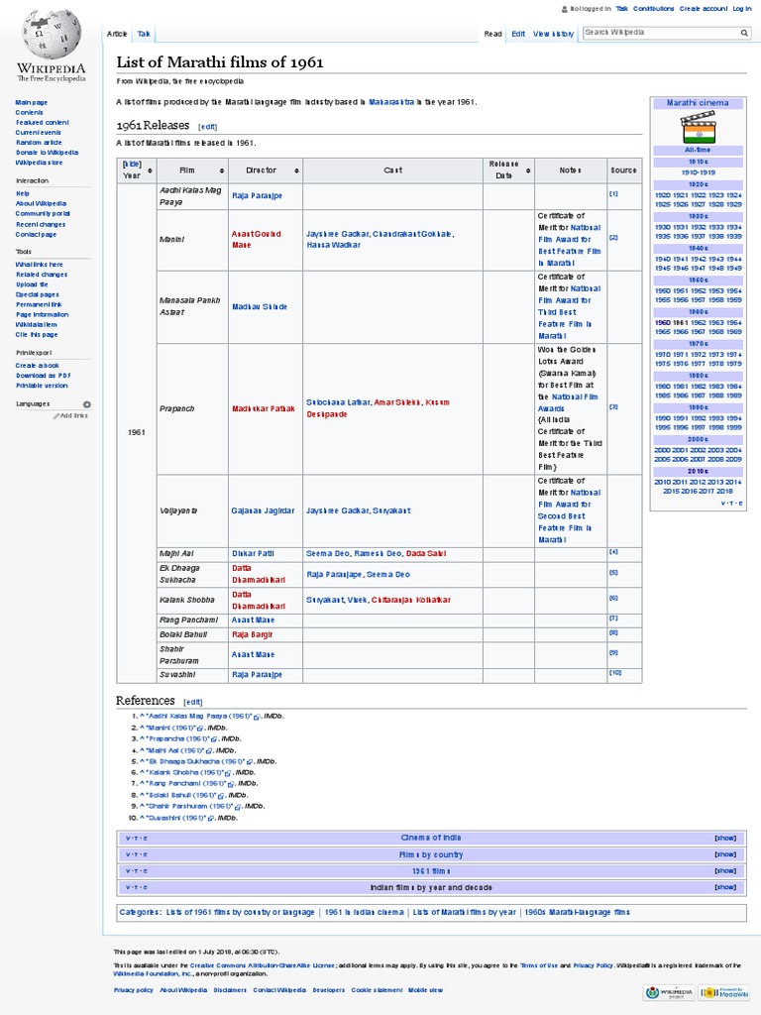The height and width of the screenshot is (1015, 761).
Task: Open Gajanan Jagirdar director link
Action: coord(263,510)
